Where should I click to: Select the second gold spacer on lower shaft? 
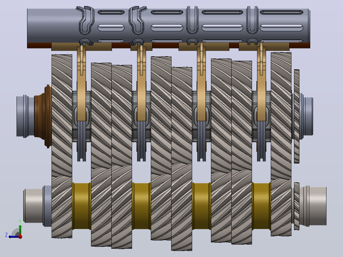coord(141,206)
